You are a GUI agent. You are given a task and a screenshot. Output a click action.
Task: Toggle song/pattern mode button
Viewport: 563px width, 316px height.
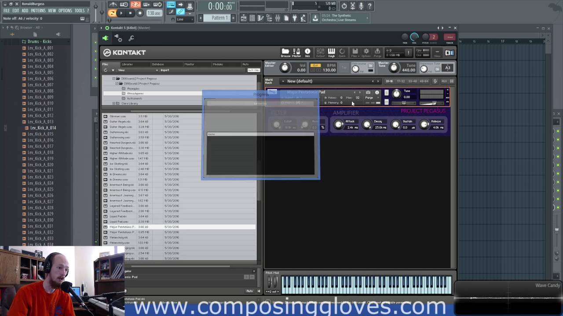(112, 13)
